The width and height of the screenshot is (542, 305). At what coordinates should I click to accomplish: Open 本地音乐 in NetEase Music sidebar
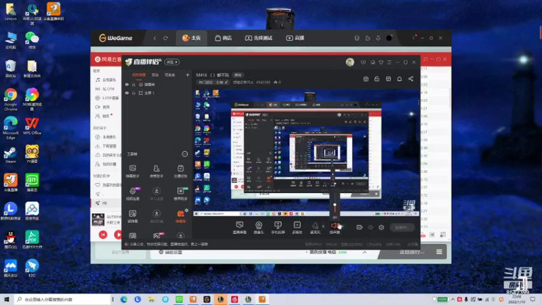pyautogui.click(x=106, y=137)
